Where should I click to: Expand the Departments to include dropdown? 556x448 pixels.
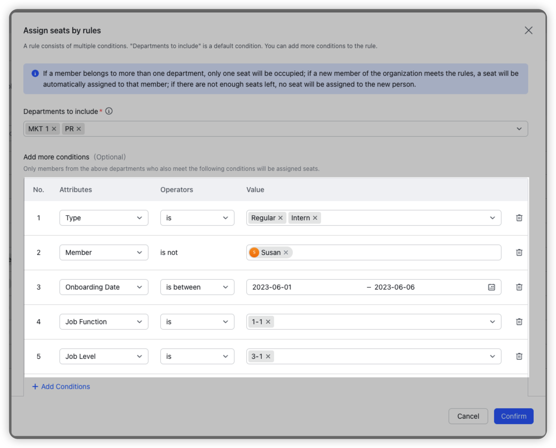(x=519, y=129)
